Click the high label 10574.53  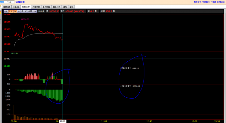click(25, 19)
